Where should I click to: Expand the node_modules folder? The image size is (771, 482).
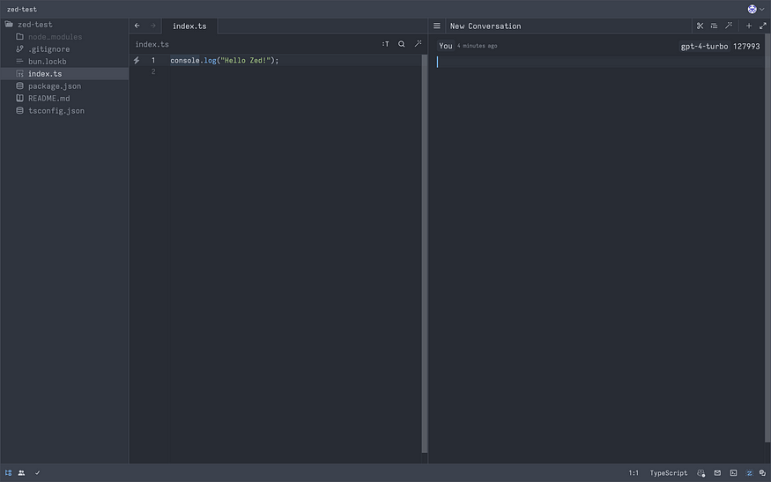tap(64, 37)
